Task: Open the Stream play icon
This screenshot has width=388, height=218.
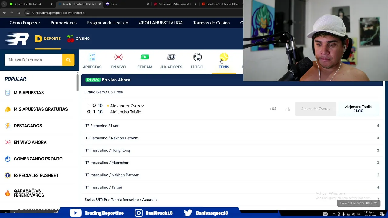Action: pos(145,57)
